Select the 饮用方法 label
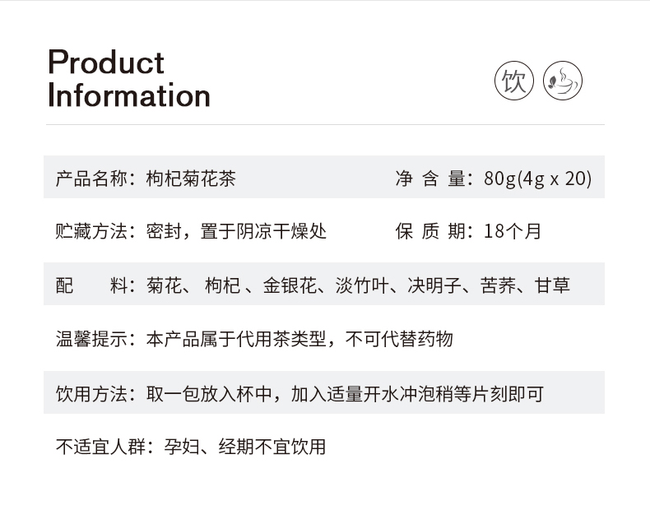Viewport: 650px width, 510px height. pos(95,393)
